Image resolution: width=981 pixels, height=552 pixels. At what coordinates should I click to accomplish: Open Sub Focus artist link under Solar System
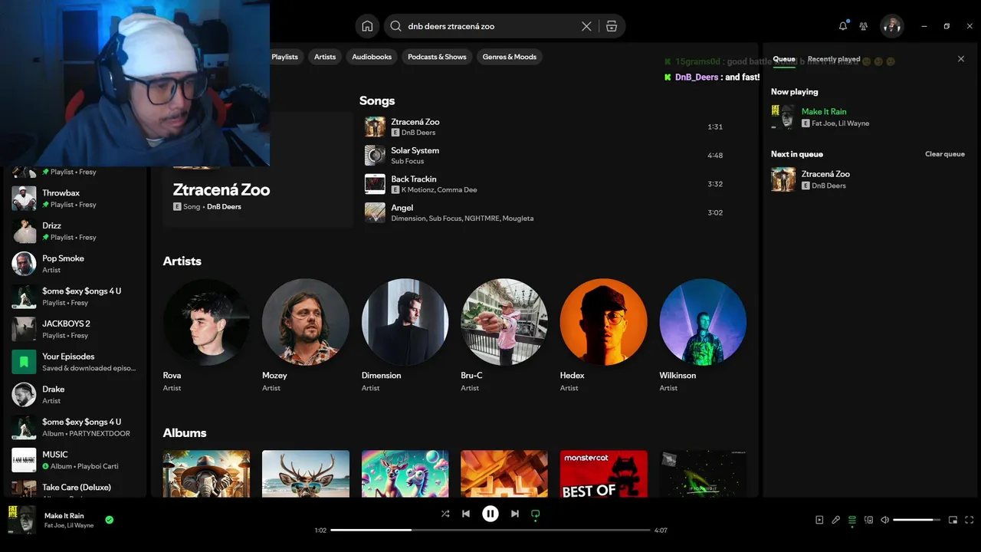408,161
